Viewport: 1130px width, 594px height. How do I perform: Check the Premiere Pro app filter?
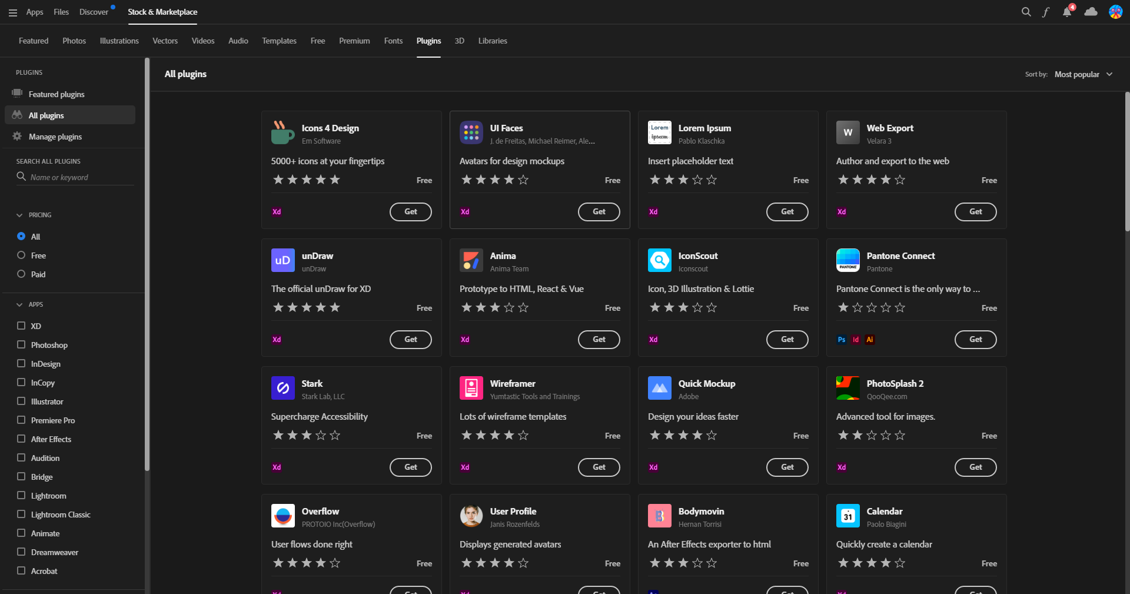pos(21,420)
